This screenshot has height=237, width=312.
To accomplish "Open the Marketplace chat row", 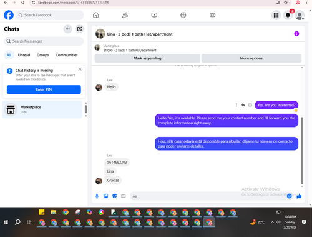I will (x=42, y=109).
